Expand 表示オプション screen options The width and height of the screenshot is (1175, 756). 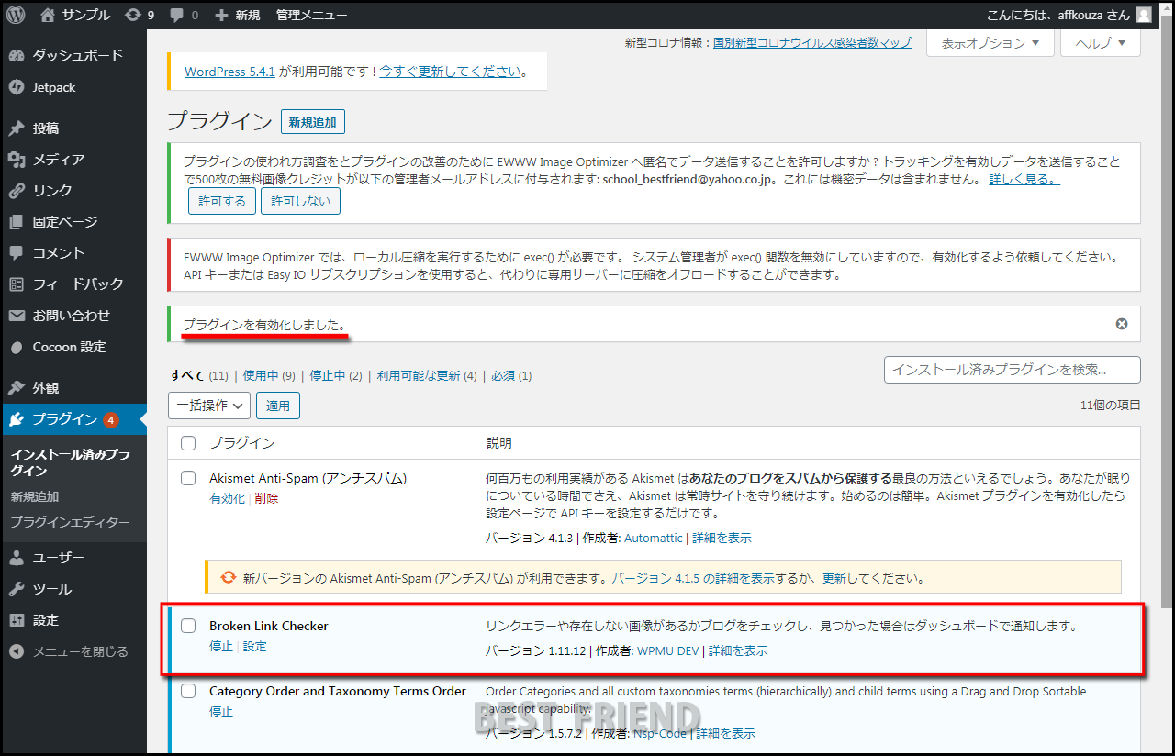(990, 43)
